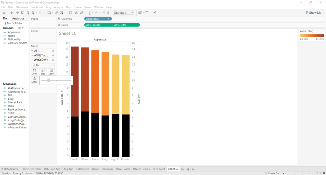Switch to the Analytics pane tab
The image size is (326, 175).
(18, 18)
